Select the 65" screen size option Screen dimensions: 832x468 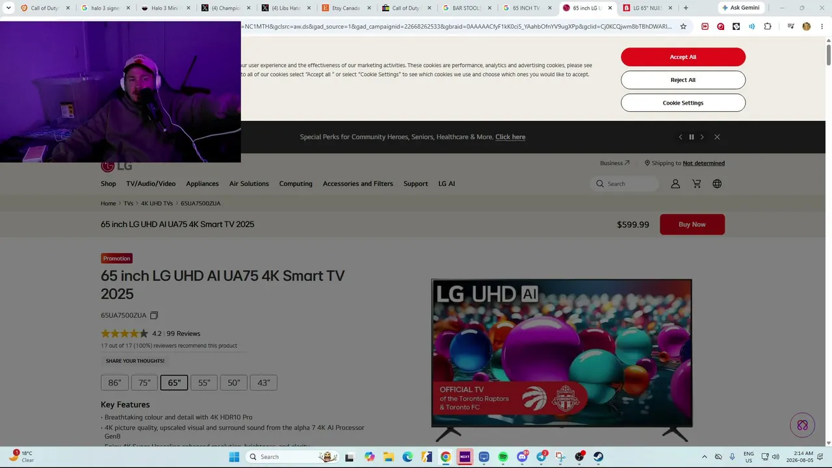coord(174,383)
